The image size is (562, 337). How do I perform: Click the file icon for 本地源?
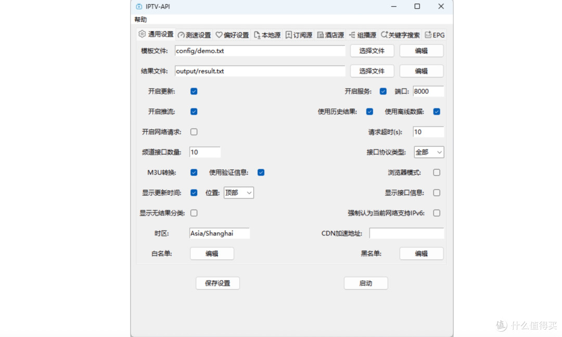257,35
